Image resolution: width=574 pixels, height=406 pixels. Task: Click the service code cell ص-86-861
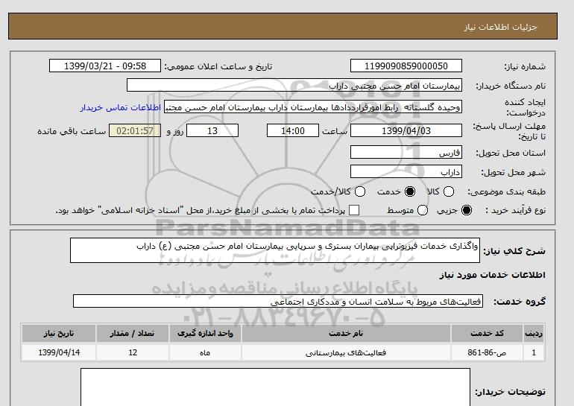[487, 352]
